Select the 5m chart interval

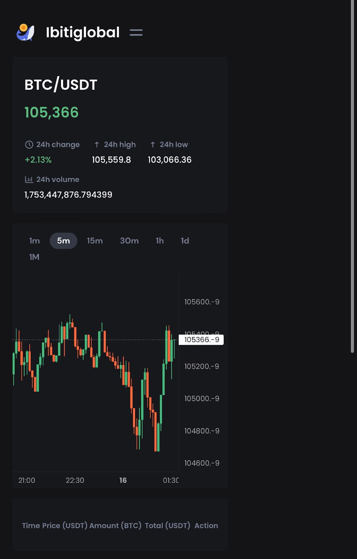pyautogui.click(x=64, y=241)
